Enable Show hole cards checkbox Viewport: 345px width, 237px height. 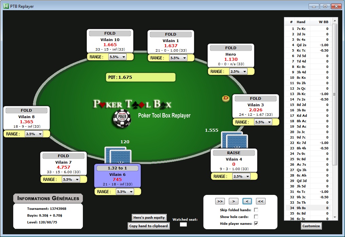256,217
